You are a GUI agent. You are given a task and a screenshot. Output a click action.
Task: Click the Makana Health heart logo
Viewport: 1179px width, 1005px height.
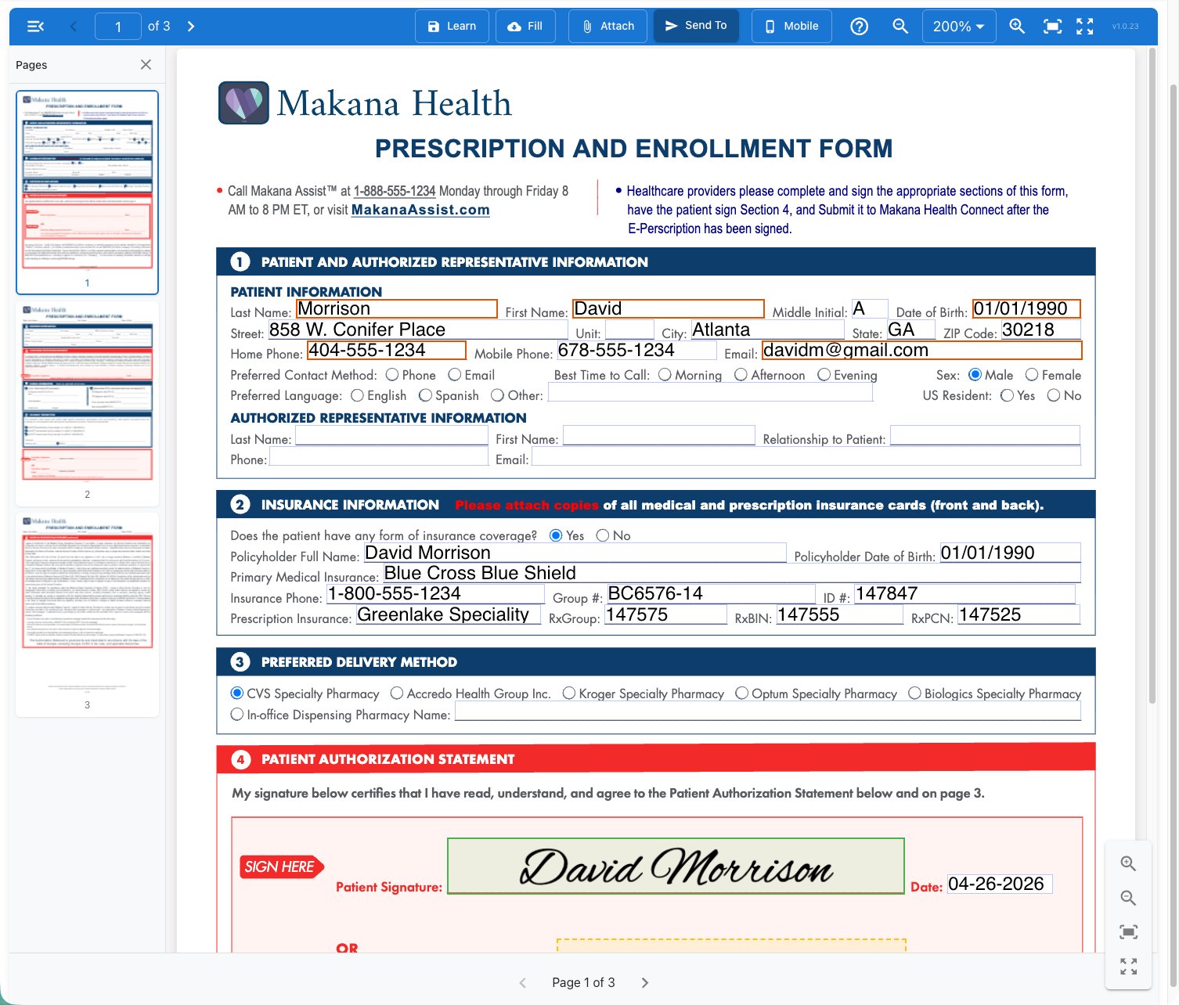[243, 103]
